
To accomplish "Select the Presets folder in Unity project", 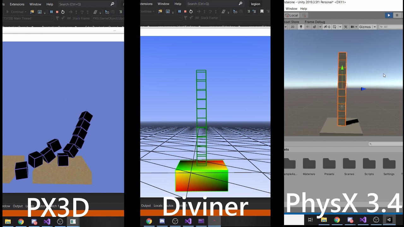I will pos(329,167).
